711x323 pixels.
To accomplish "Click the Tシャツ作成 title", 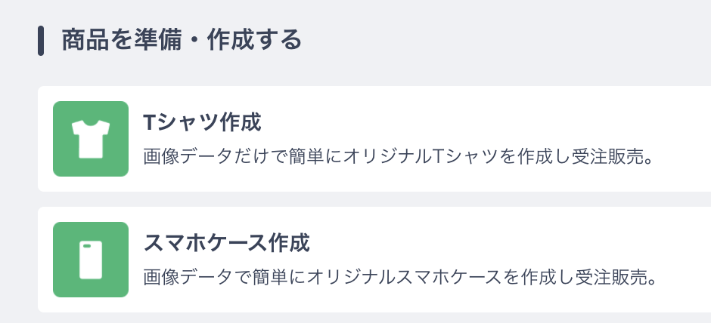I will tap(201, 123).
